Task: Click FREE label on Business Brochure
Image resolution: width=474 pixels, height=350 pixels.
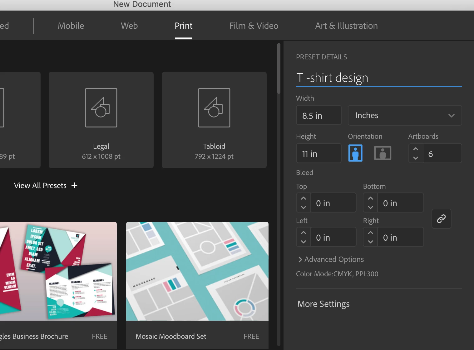Action: (x=100, y=336)
